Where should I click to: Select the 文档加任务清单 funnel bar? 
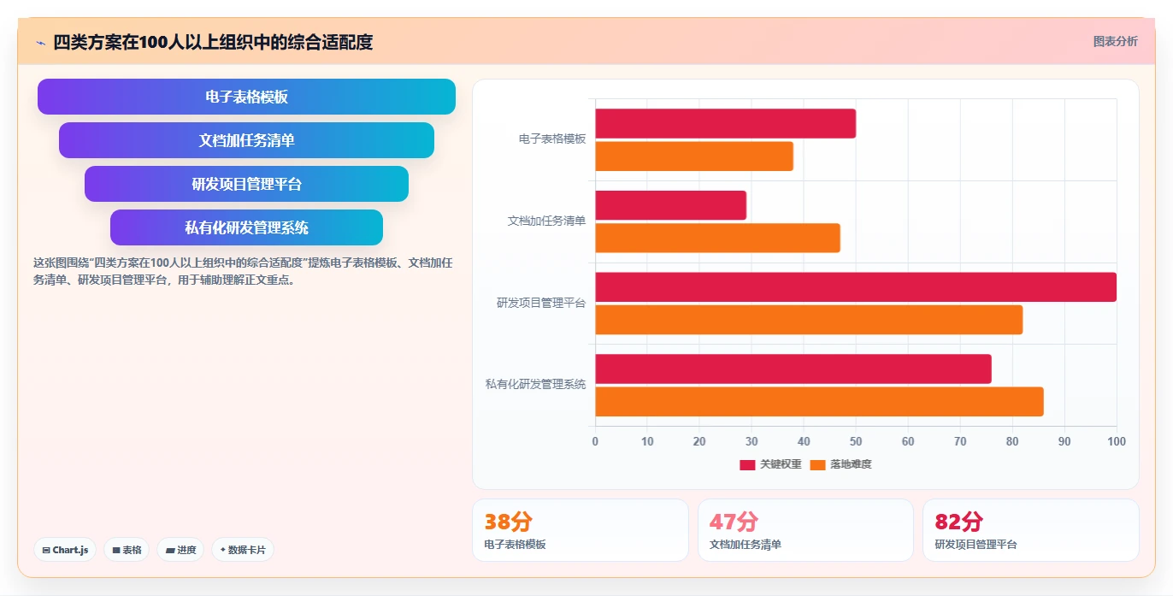246,140
